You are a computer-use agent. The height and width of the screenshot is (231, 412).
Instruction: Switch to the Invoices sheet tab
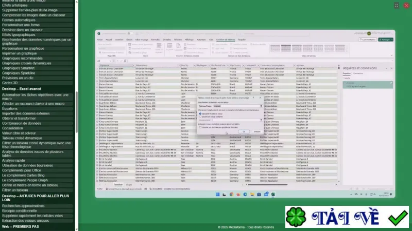(x=118, y=185)
